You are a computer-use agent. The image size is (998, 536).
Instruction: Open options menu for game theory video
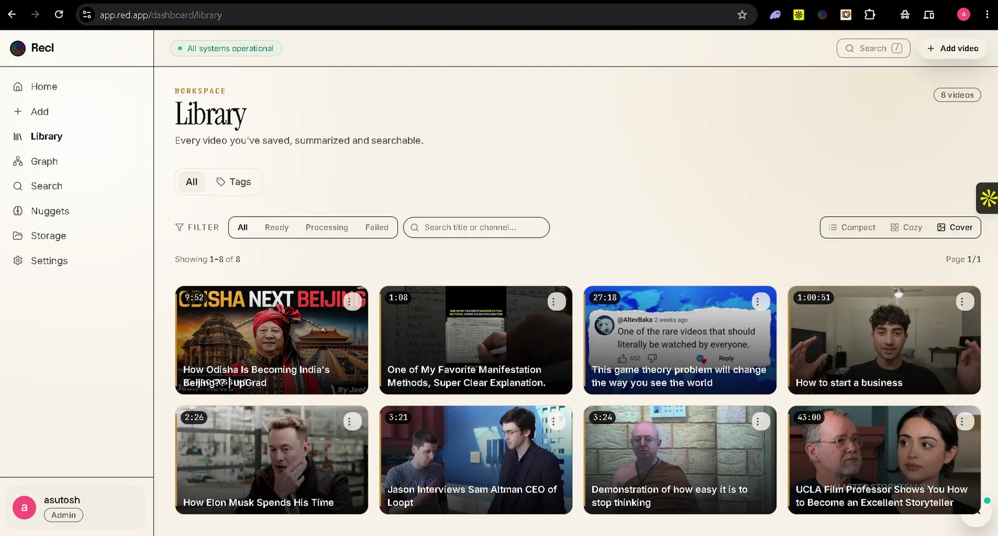[x=760, y=302]
